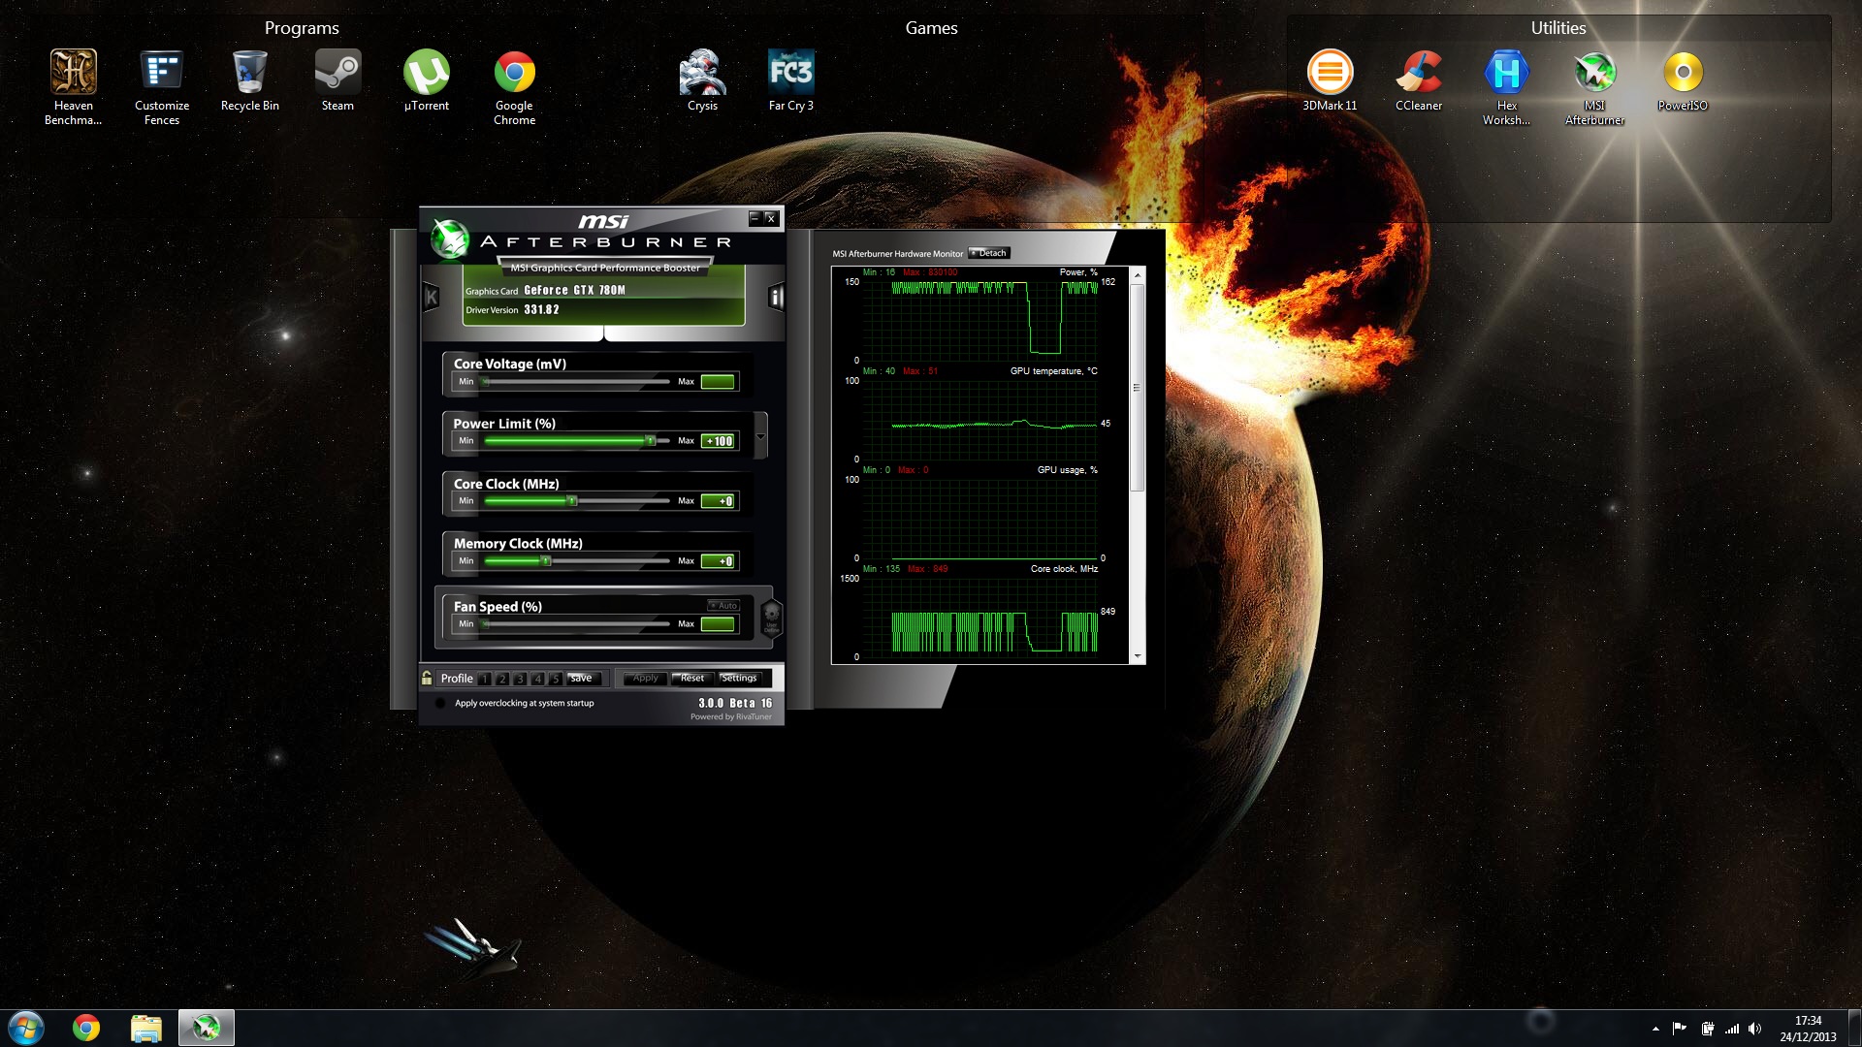Screen dimensions: 1862x1047
Task: Launch Crysis from the Games fence
Action: point(702,80)
